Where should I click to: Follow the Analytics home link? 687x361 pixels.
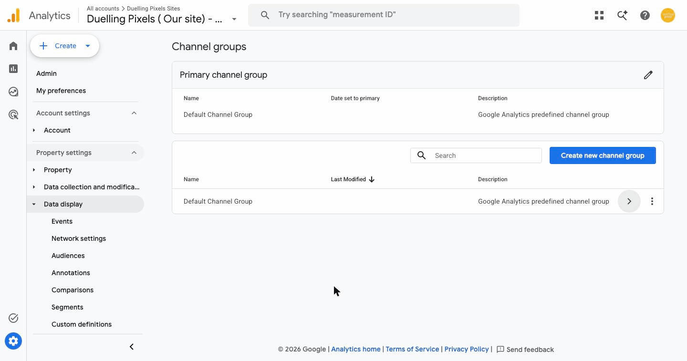[x=356, y=349]
